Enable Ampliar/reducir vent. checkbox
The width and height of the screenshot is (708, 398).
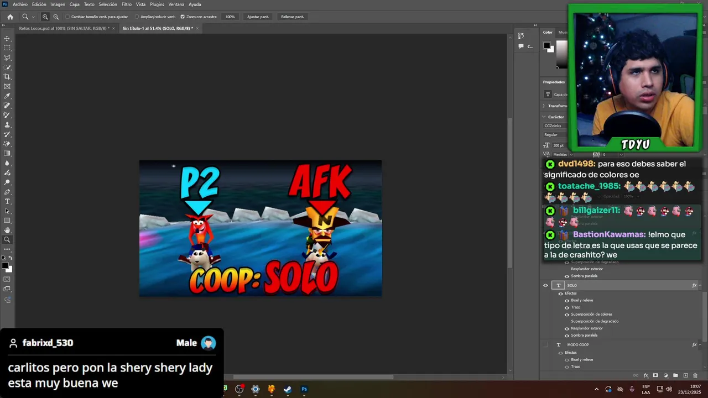pos(137,17)
